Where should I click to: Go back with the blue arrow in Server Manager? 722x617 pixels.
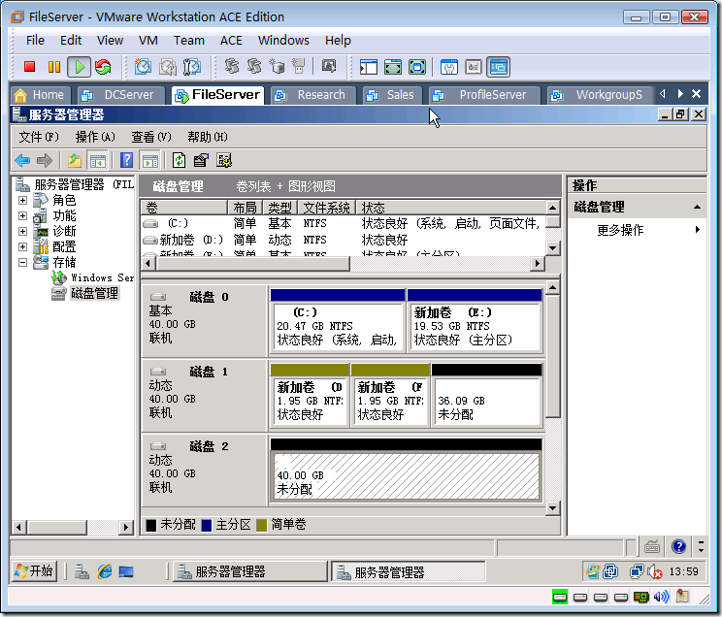(22, 161)
